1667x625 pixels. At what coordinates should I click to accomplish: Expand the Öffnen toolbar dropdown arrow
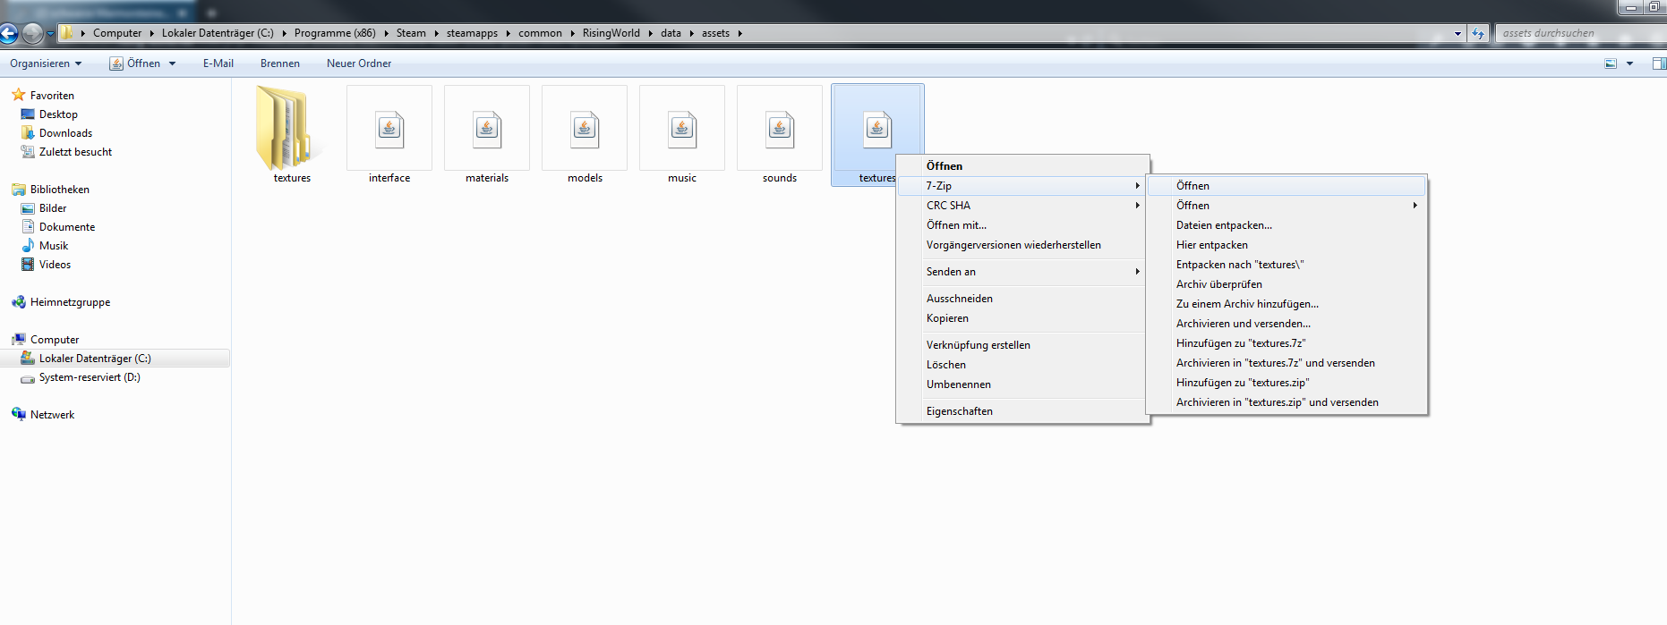(x=172, y=63)
